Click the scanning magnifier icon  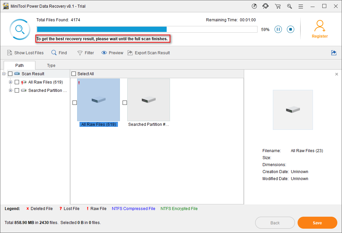[x=20, y=29]
